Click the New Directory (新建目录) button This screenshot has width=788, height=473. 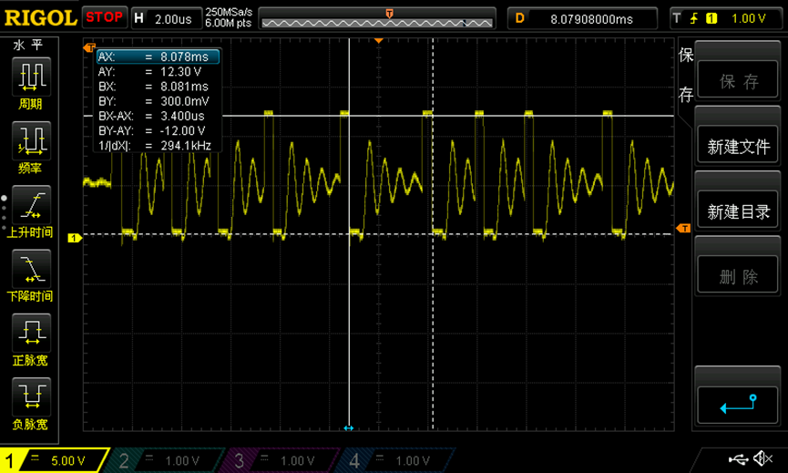point(737,209)
